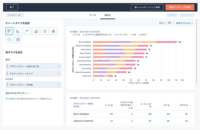Image resolution: width=200 pixels, height=130 pixels.
Task: Click info icon beside タスク column header
Action: (187, 105)
